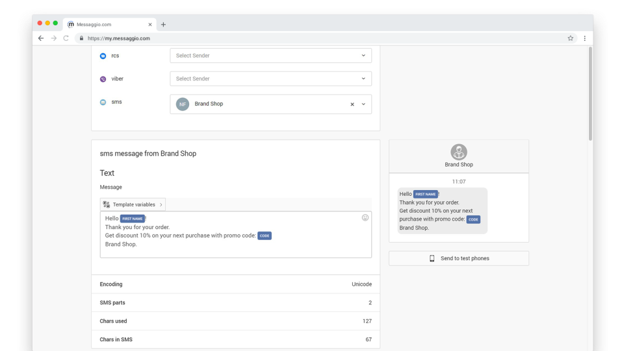624x351 pixels.
Task: Click the CODE variable in editor
Action: [265, 236]
